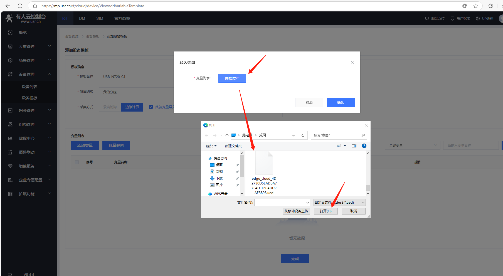Viewport: 503px width, 276px height.
Task: Select 桌面 in the quick access tree
Action: [x=219, y=165]
